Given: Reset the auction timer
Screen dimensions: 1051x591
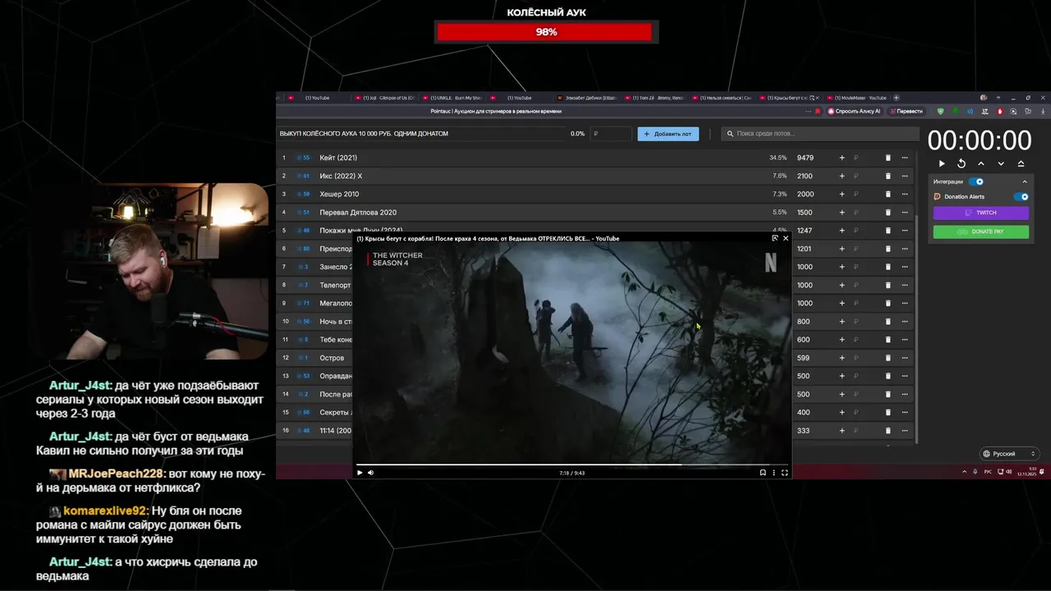Looking at the screenshot, I should point(962,164).
